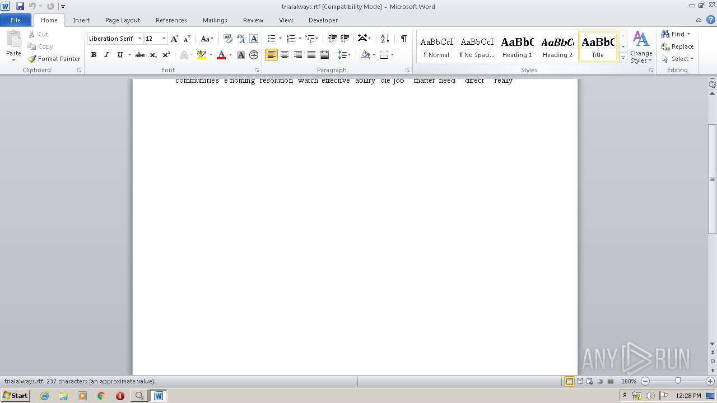Click the zoom slider handle
Screen dimensions: 717x403
pos(678,381)
